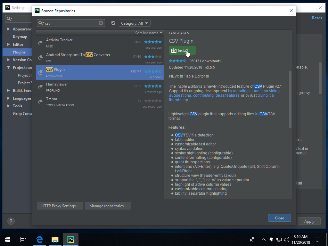Open File Explorer from the taskbar
The image size is (328, 246).
55,239
